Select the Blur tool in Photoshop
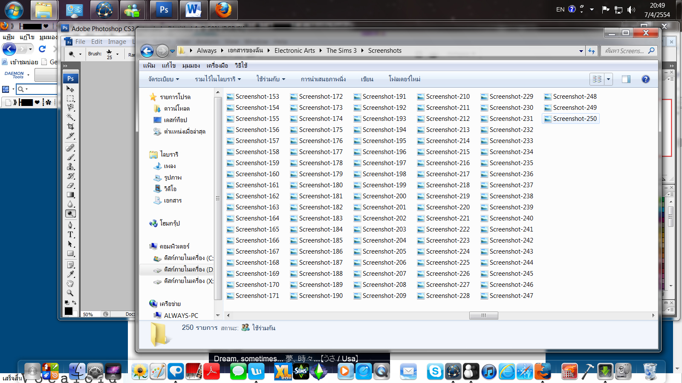682x383 pixels. 70,204
